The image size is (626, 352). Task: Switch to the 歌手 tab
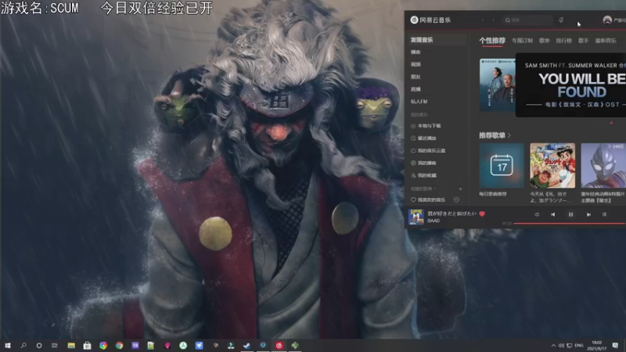(583, 41)
